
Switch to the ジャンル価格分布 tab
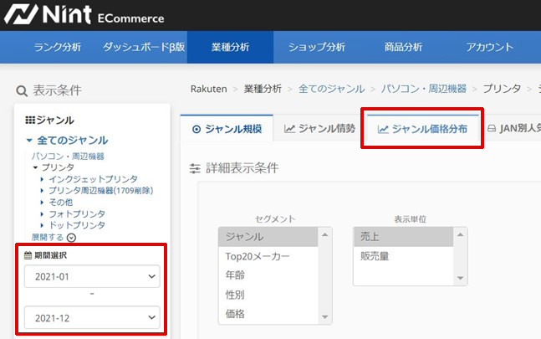(421, 129)
